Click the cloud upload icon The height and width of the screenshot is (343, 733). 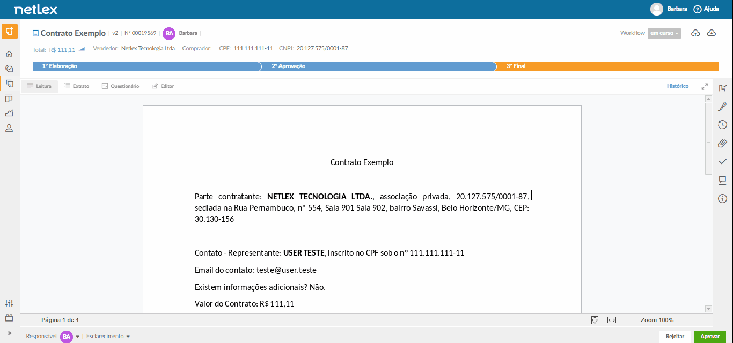pos(695,33)
